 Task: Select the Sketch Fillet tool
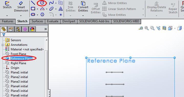tap(51, 15)
